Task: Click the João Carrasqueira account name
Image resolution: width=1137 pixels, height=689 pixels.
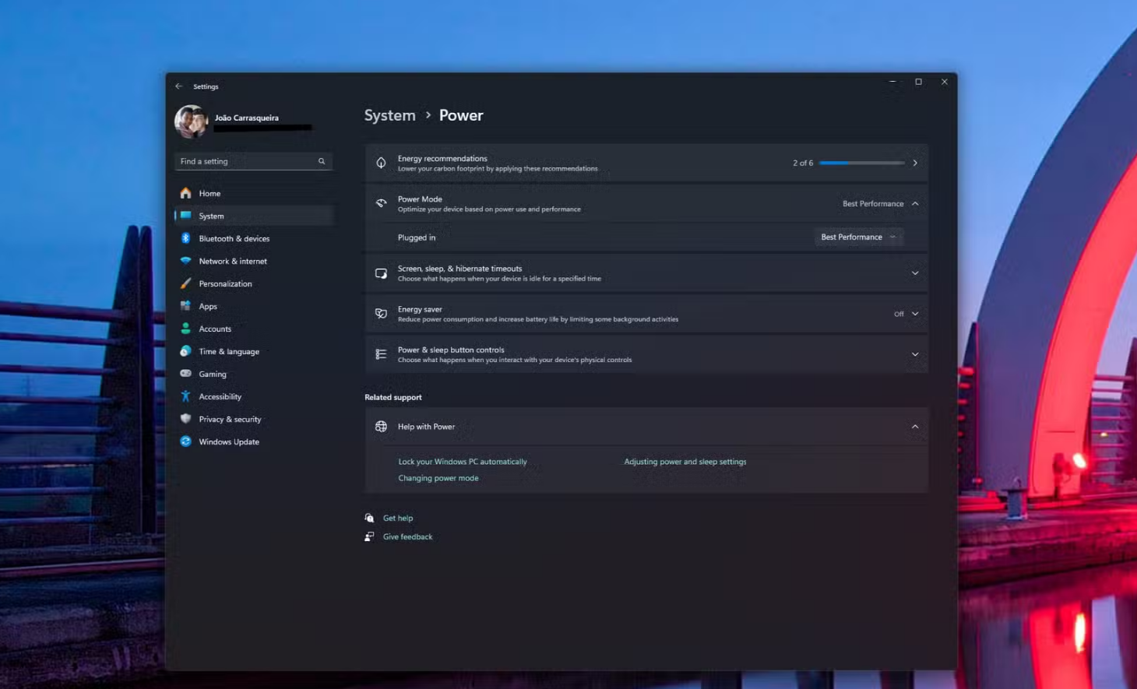Action: (246, 118)
